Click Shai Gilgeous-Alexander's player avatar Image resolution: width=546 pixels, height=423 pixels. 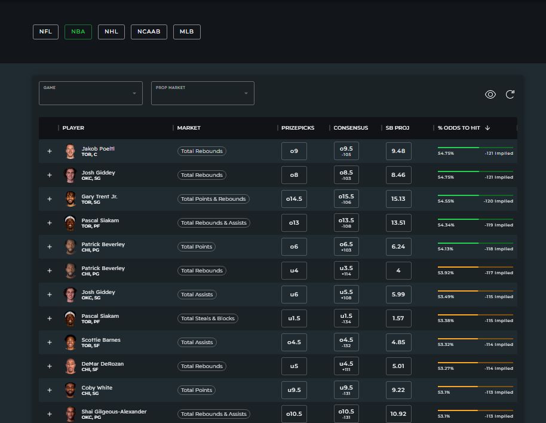click(x=70, y=414)
